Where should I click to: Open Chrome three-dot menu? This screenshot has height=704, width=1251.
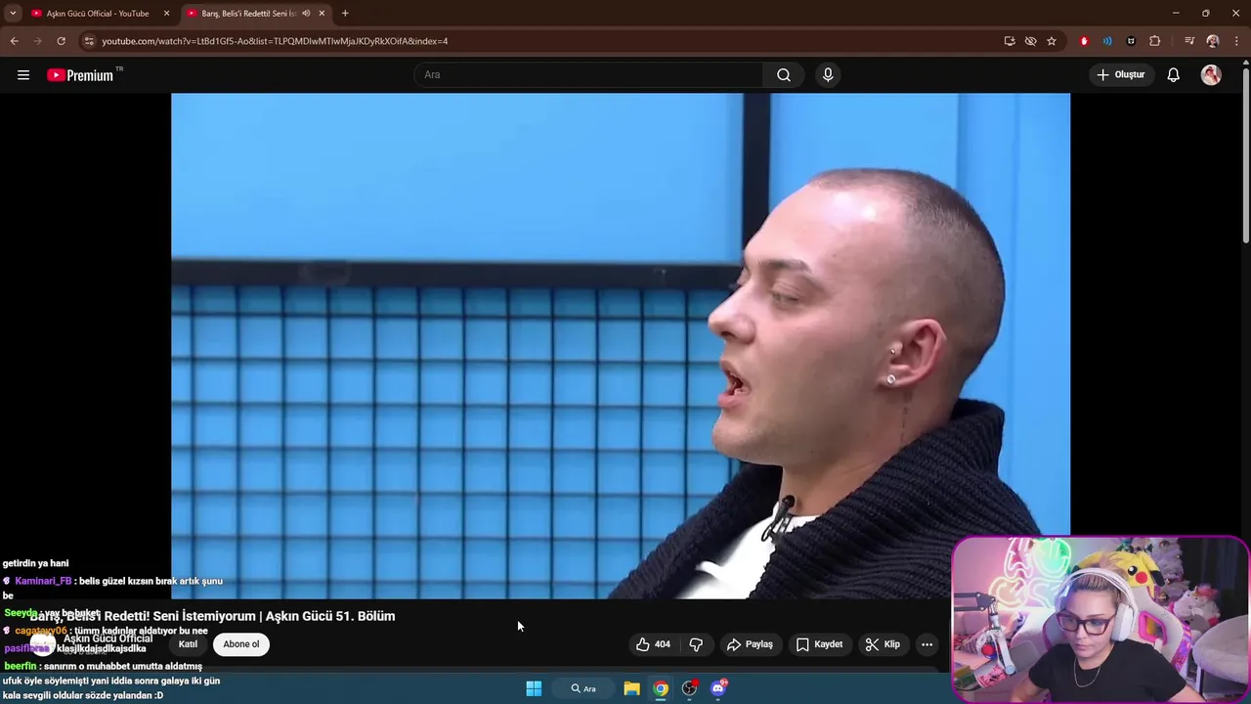point(1235,41)
